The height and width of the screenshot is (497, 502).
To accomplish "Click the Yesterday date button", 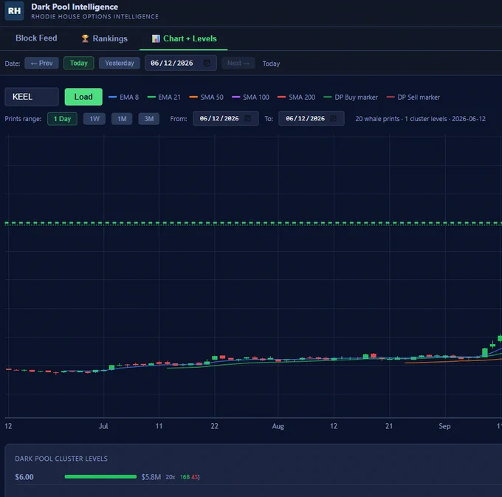I will pos(120,63).
